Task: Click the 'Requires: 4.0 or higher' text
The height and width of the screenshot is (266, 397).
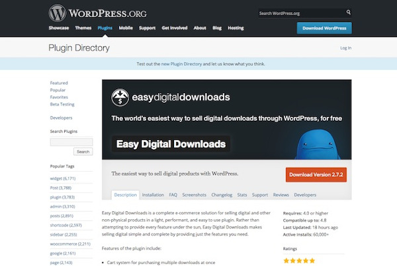Action: coord(305,213)
